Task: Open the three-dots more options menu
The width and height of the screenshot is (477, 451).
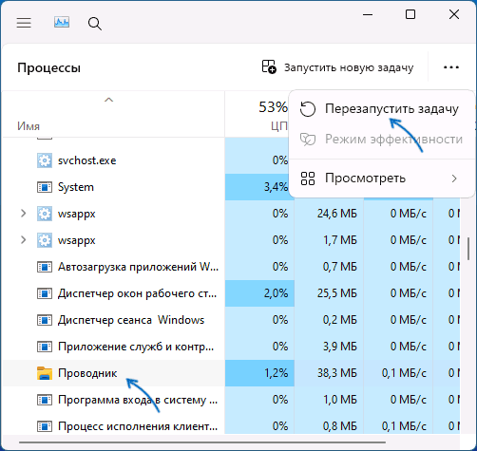Action: coord(451,67)
